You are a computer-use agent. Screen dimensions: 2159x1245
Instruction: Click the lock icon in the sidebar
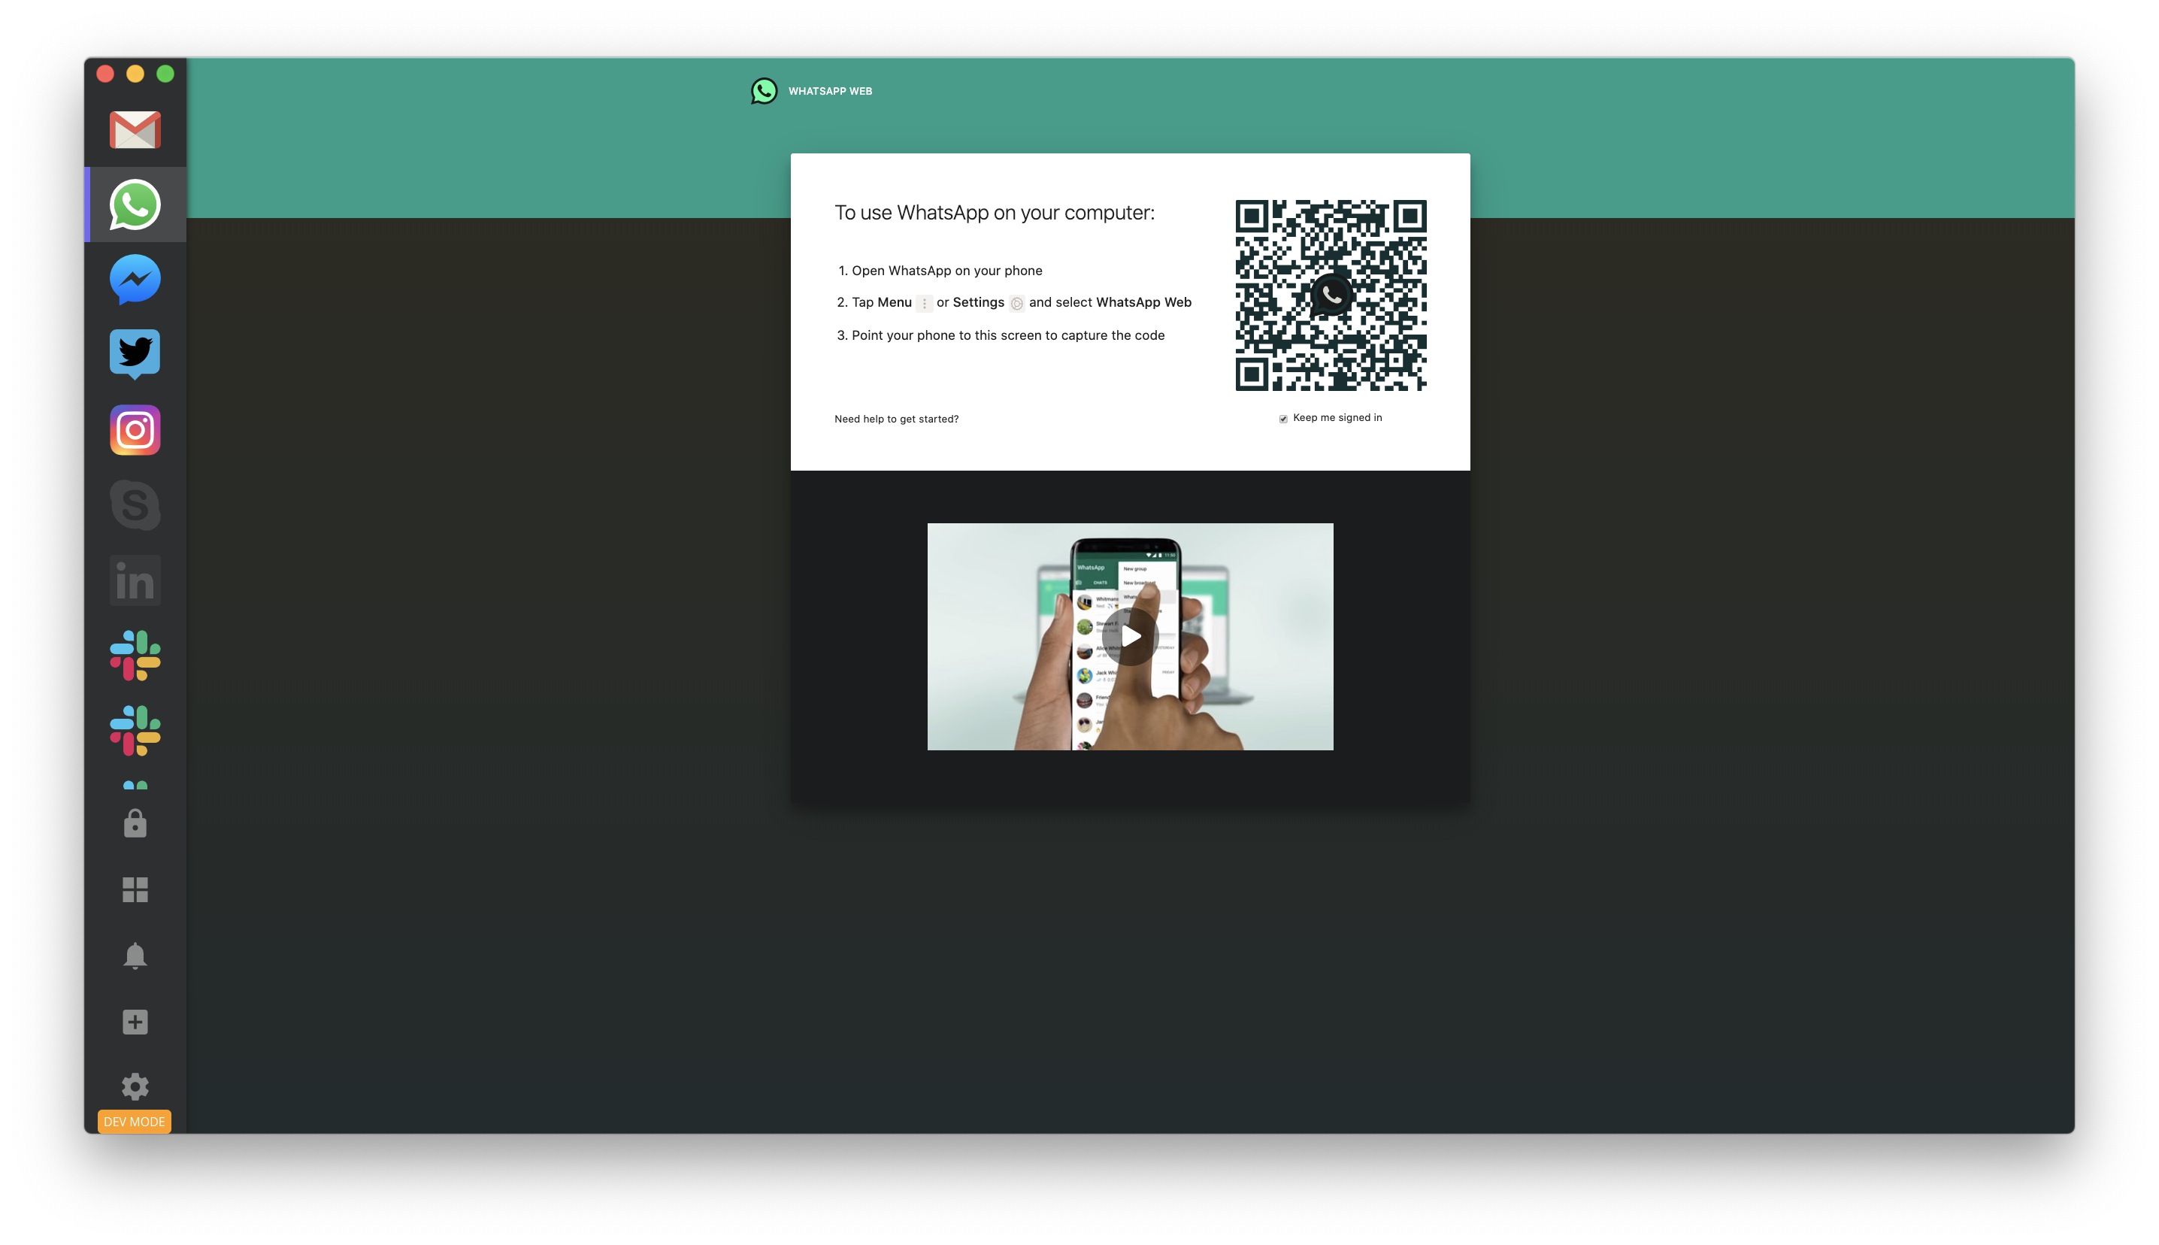[135, 823]
